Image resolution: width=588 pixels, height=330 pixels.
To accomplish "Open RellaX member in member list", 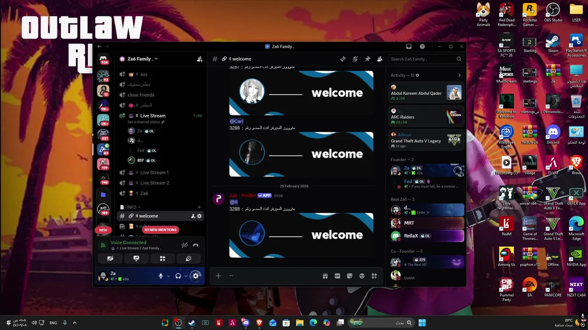I will (426, 236).
